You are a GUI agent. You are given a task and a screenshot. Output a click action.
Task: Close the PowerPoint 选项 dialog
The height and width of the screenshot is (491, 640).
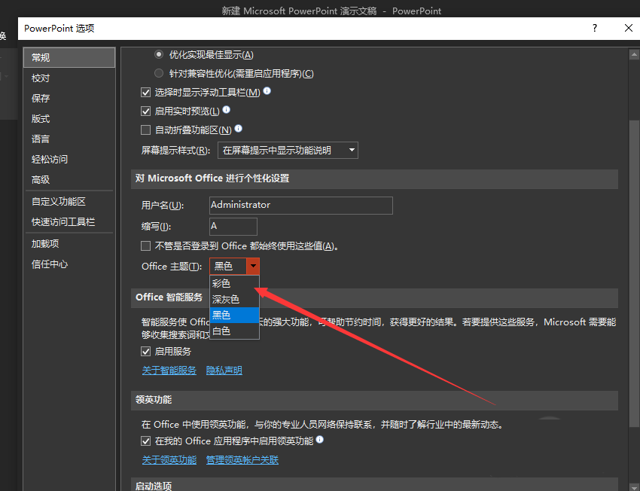(629, 28)
